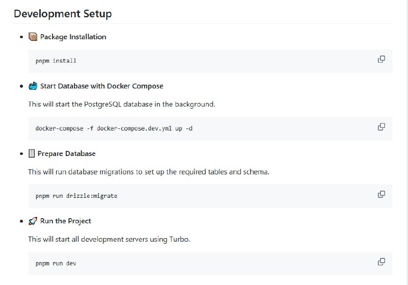Select the Package Installation title
This screenshot has height=285, width=408.
(73, 37)
